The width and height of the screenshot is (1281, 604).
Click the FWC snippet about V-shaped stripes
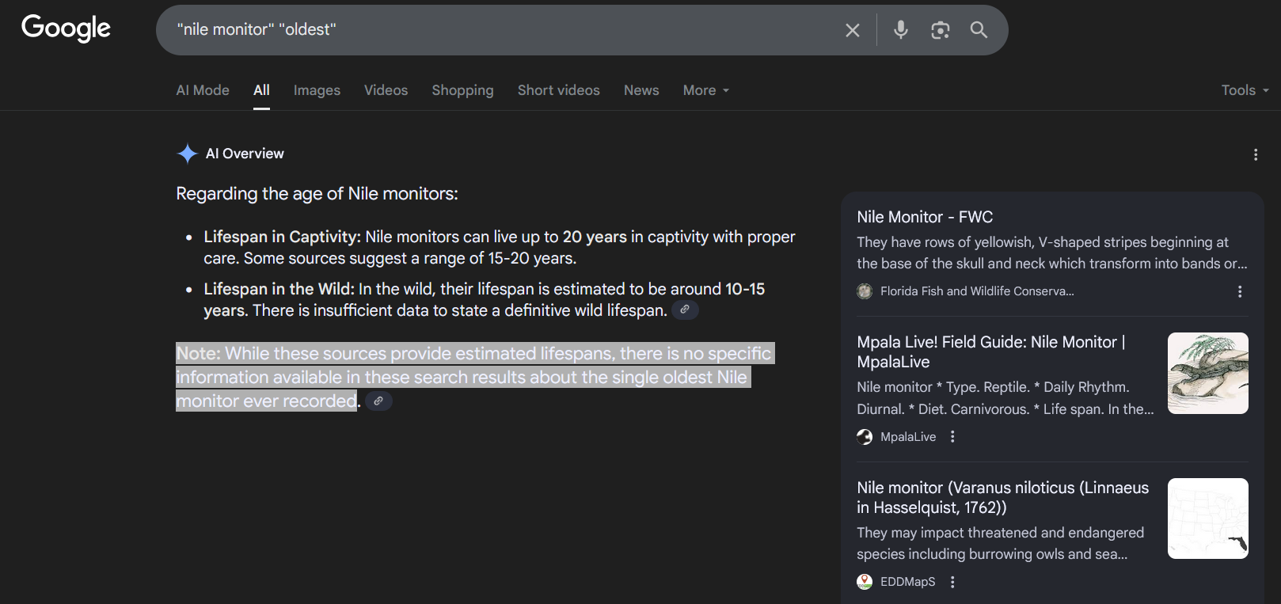pyautogui.click(x=1052, y=253)
